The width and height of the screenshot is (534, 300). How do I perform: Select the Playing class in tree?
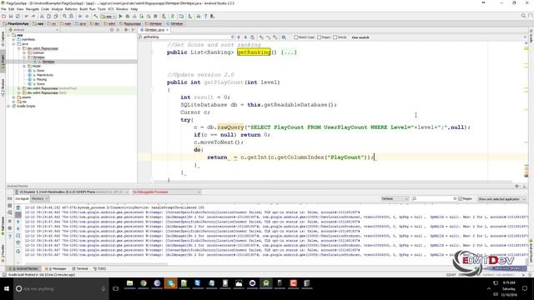pos(42,79)
